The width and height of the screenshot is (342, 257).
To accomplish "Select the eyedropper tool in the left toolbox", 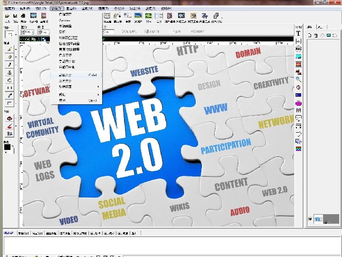I will click(x=9, y=95).
